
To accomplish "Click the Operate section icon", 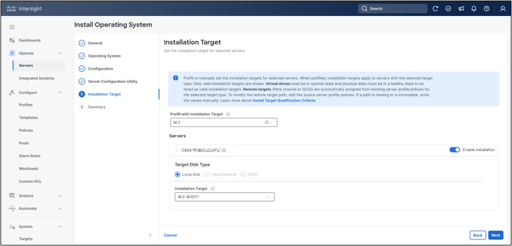I will 12,53.
